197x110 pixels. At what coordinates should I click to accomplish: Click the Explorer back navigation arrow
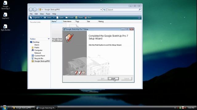tap(31, 9)
